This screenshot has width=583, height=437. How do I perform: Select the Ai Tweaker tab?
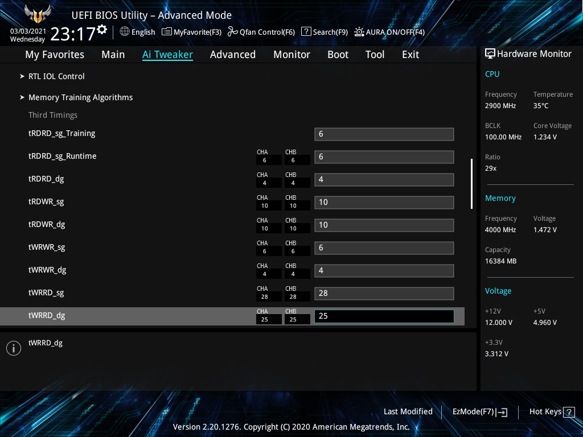[x=167, y=55]
